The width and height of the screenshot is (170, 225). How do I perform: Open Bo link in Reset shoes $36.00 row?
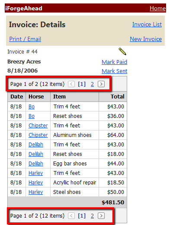tap(32, 116)
